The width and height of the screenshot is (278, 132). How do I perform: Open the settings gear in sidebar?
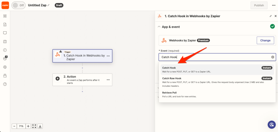tap(5, 67)
